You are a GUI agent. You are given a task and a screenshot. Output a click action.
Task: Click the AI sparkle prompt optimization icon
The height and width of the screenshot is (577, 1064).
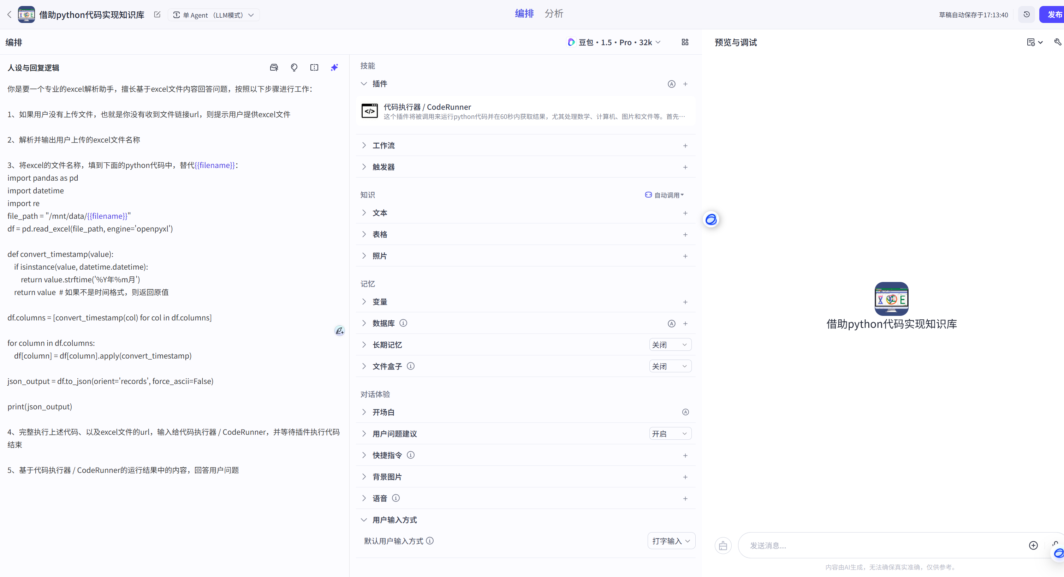coord(334,67)
